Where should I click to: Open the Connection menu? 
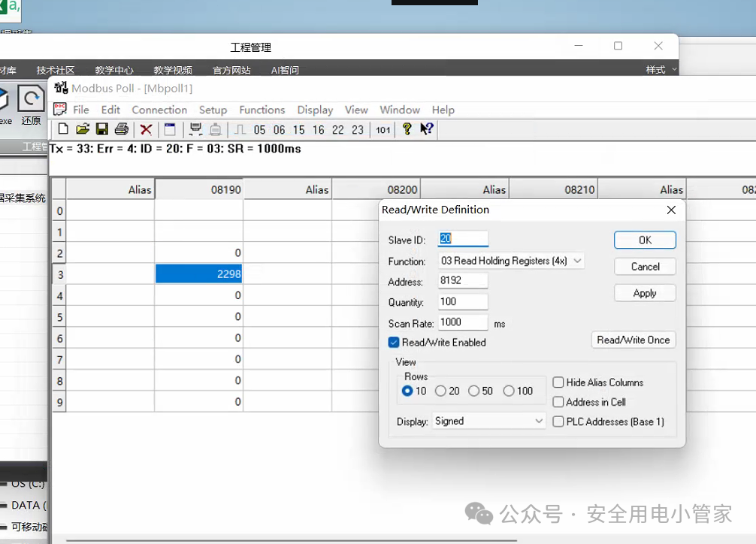point(159,110)
